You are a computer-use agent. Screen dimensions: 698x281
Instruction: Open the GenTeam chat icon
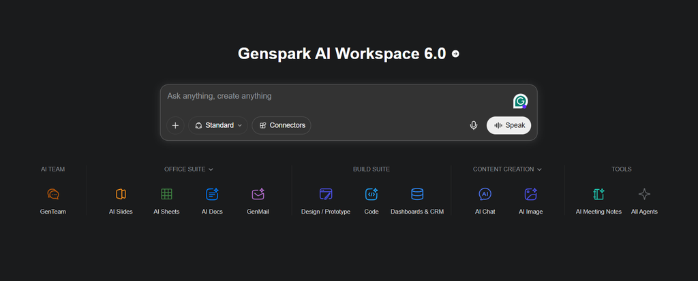click(53, 195)
